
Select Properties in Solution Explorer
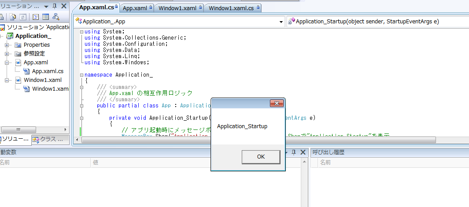coord(37,45)
